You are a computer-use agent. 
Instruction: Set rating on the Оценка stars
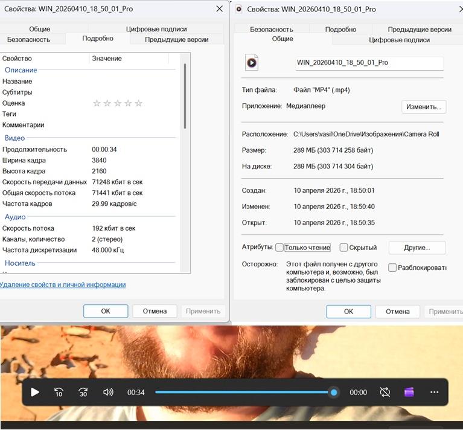click(x=118, y=103)
